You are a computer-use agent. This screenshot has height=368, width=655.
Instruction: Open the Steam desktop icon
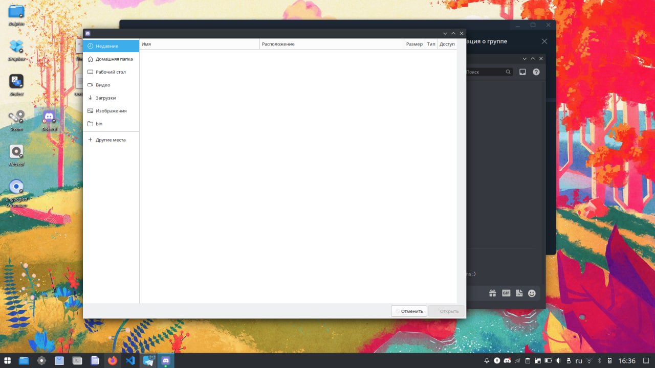pyautogui.click(x=16, y=120)
